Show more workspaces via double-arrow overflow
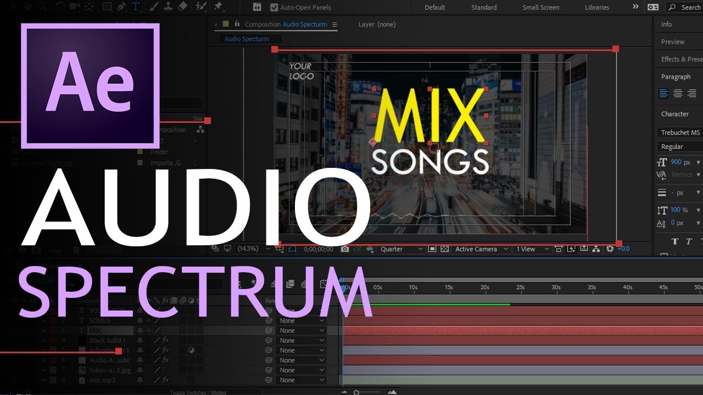This screenshot has width=703, height=395. click(x=635, y=7)
